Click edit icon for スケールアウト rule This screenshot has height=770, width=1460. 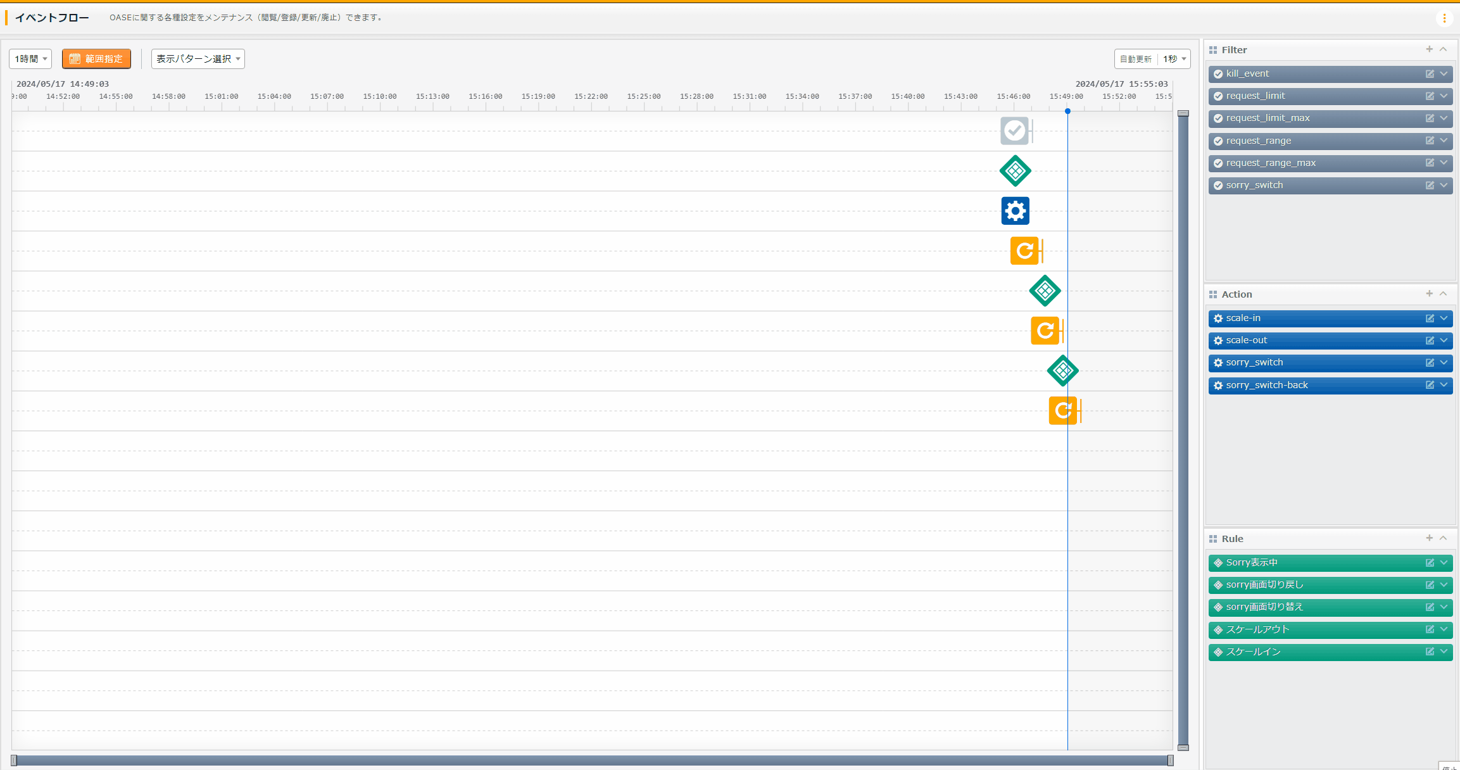coord(1430,629)
